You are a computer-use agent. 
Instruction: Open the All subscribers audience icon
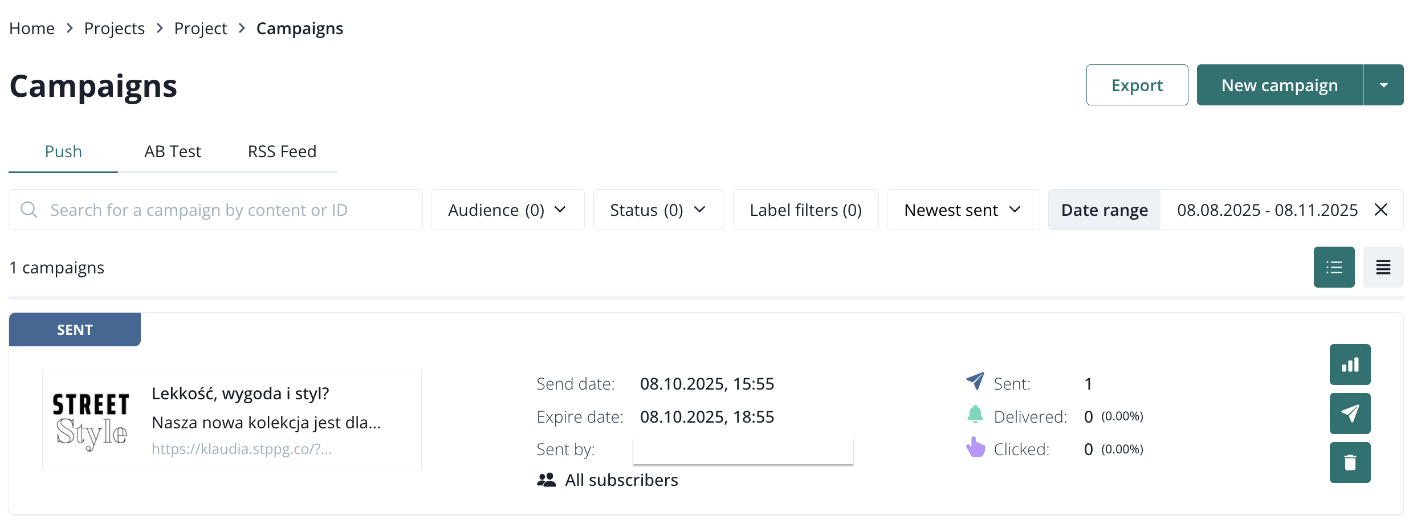point(546,480)
